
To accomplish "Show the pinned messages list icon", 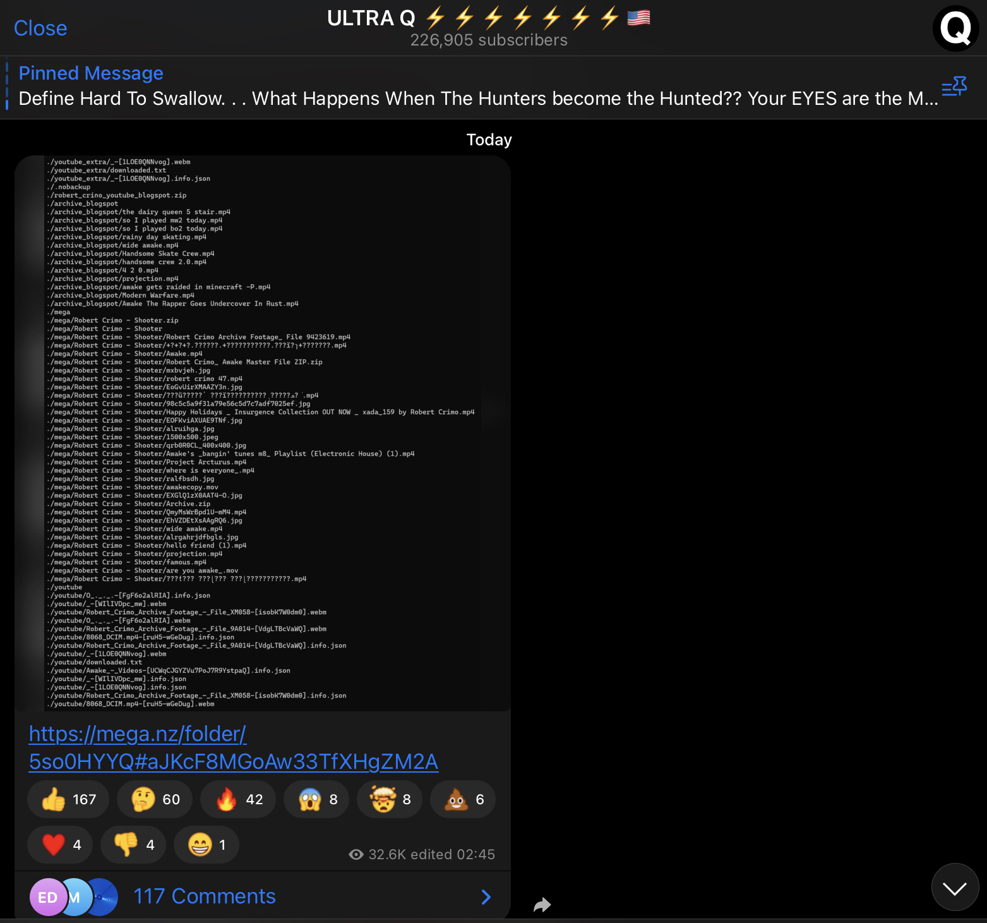I will [x=954, y=87].
